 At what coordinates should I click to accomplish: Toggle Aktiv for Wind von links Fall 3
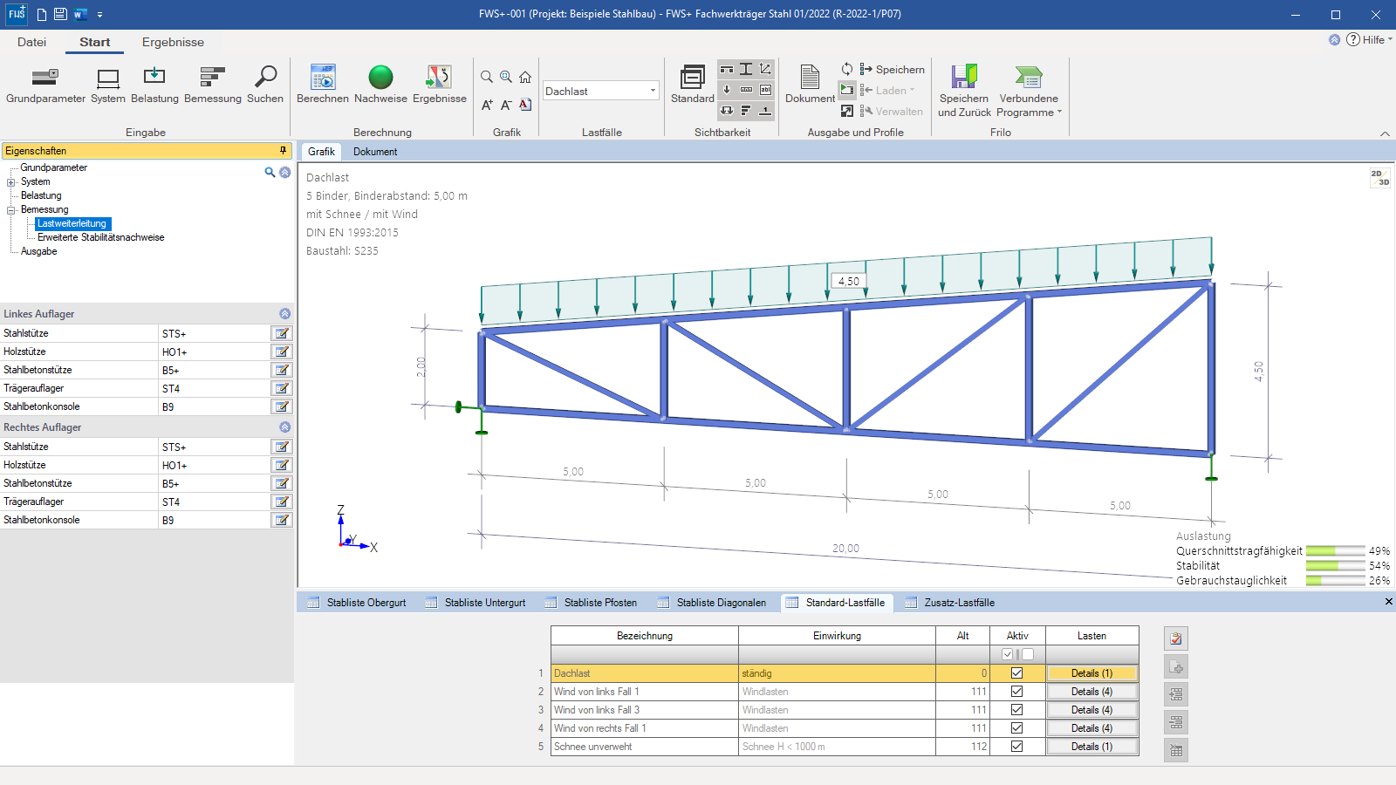(1016, 710)
